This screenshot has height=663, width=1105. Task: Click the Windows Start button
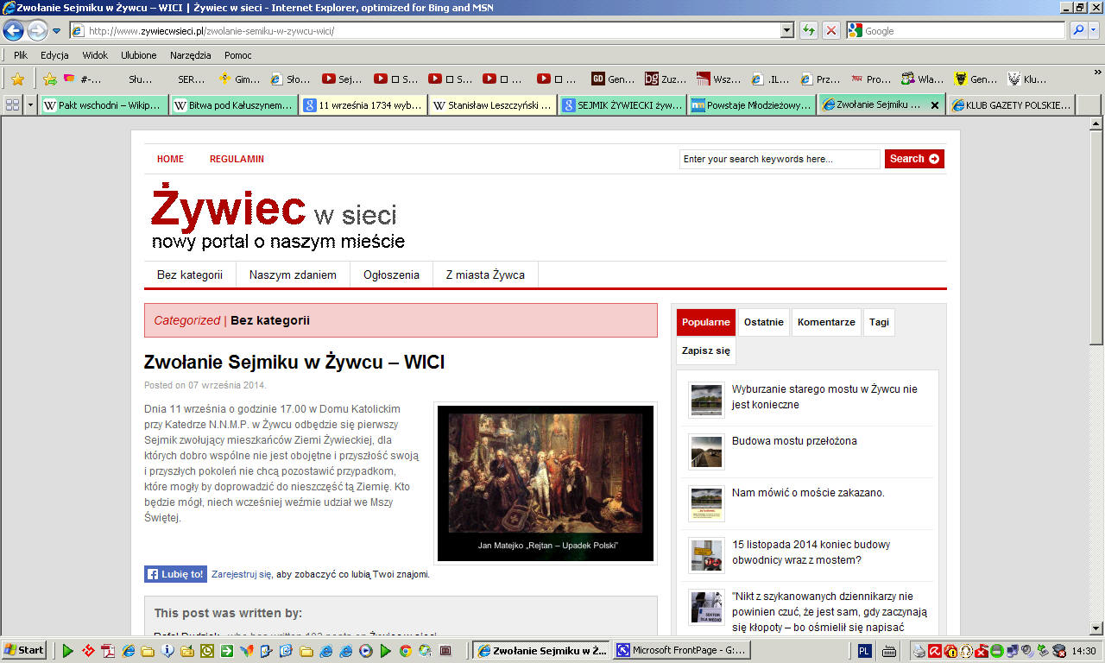pyautogui.click(x=24, y=650)
